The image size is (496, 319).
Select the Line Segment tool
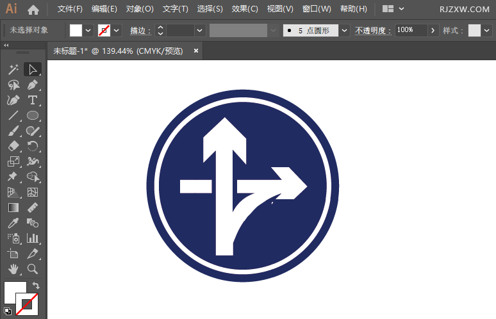[x=13, y=115]
